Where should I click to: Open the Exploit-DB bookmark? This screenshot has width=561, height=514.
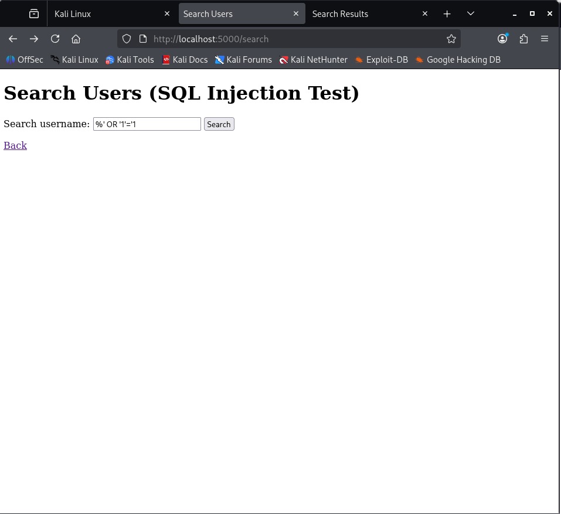[381, 59]
